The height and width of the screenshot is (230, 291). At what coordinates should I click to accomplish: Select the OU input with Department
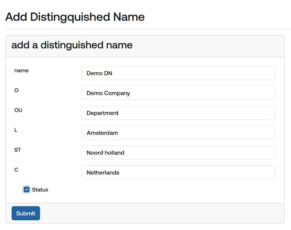pos(178,113)
